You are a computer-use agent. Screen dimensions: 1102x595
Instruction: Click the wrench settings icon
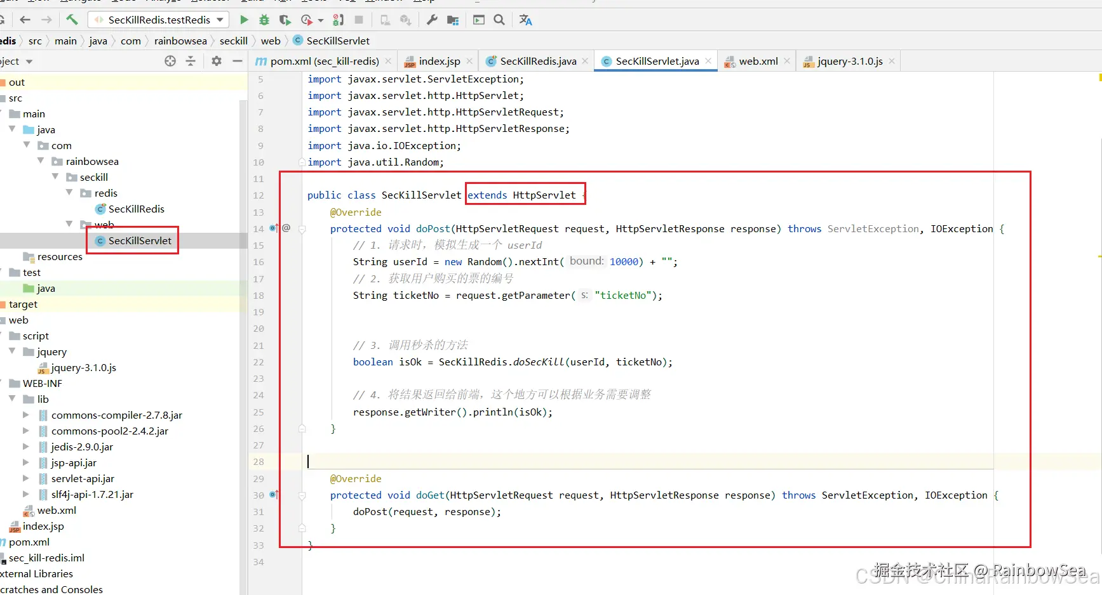click(x=432, y=20)
